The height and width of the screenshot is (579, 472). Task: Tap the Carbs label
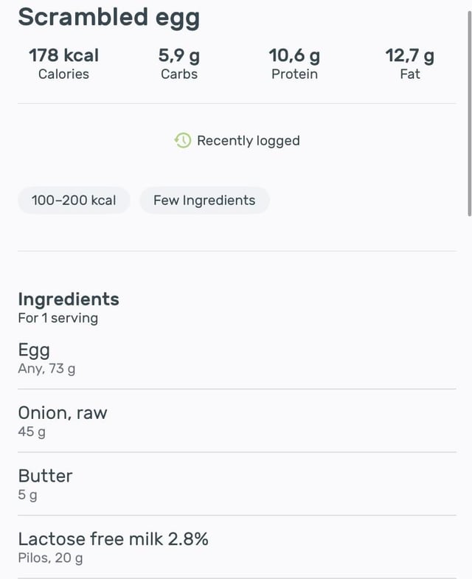pos(179,74)
